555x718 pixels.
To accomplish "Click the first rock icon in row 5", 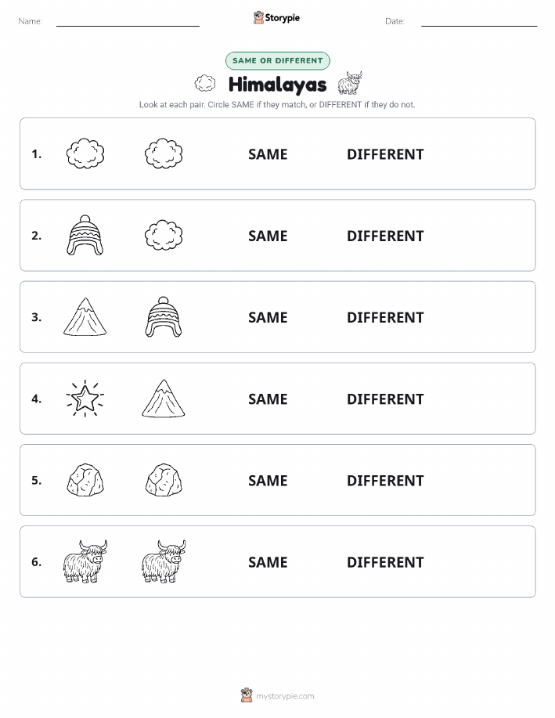I will (x=85, y=480).
